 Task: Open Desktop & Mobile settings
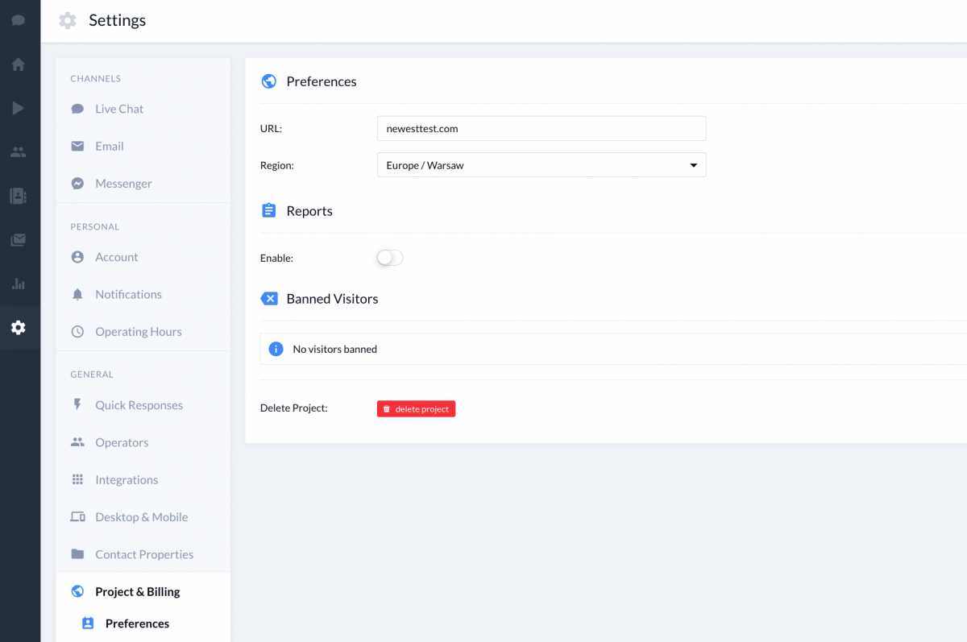tap(143, 517)
